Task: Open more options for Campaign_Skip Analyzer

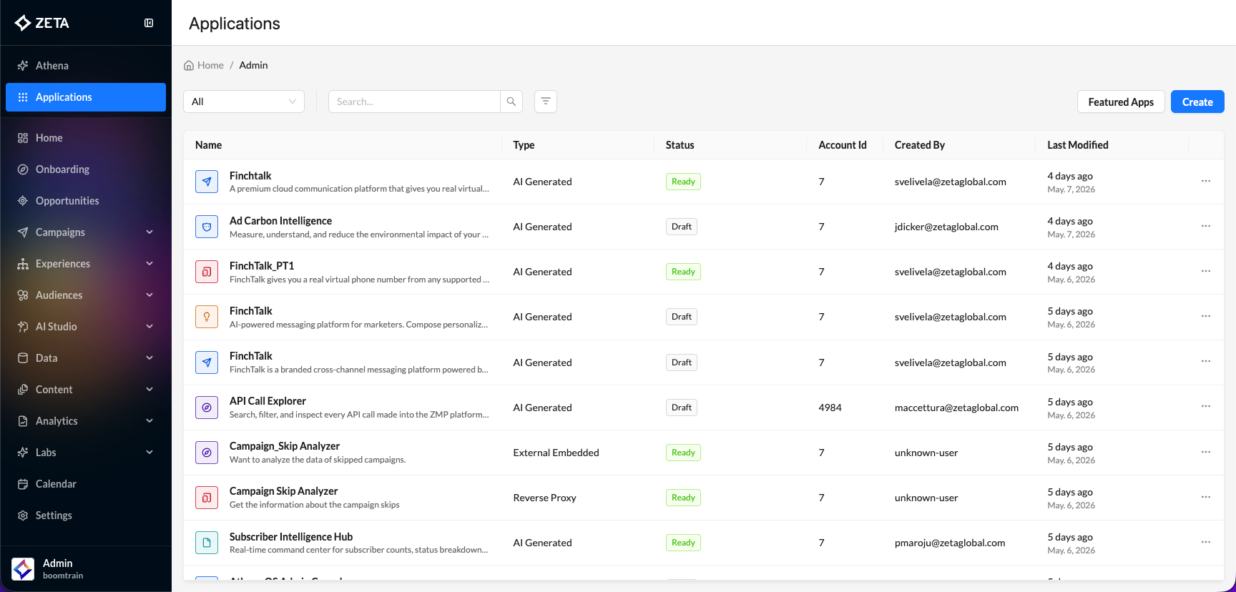Action: pyautogui.click(x=1206, y=452)
